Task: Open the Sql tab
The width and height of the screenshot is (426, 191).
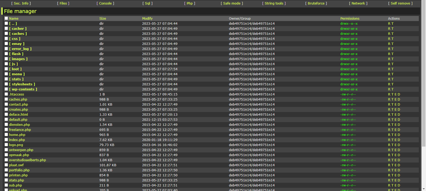Action: point(148,3)
